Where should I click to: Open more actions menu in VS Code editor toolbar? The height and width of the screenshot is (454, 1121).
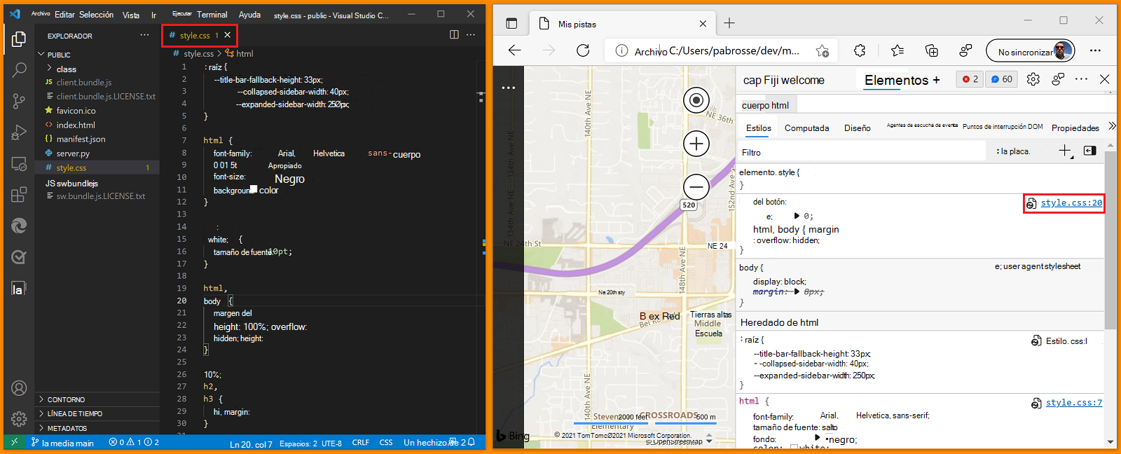471,35
